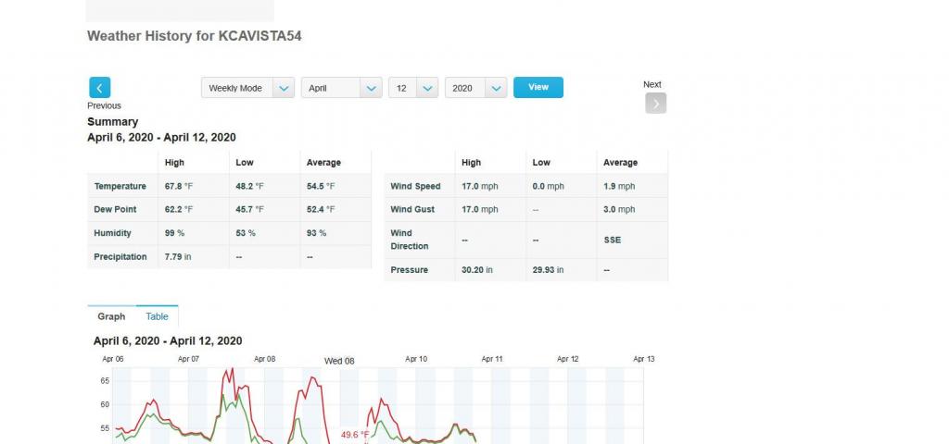
Task: Click the Wed 08 hover label on the chart
Action: pos(339,362)
